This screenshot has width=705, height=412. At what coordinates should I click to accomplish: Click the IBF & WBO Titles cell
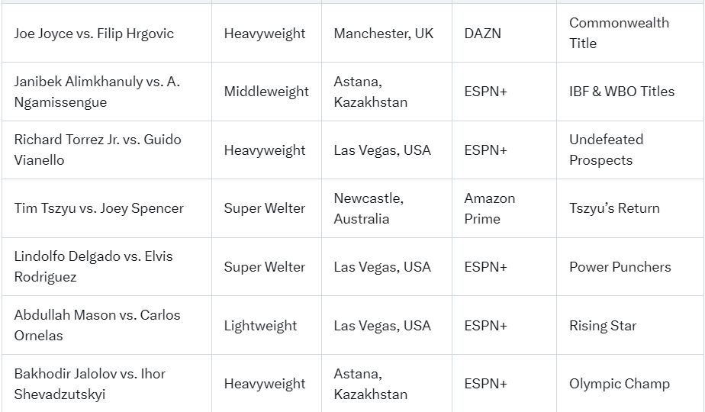pyautogui.click(x=622, y=92)
